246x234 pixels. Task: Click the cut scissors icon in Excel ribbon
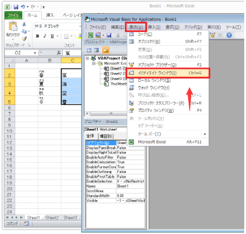pyautogui.click(x=24, y=24)
